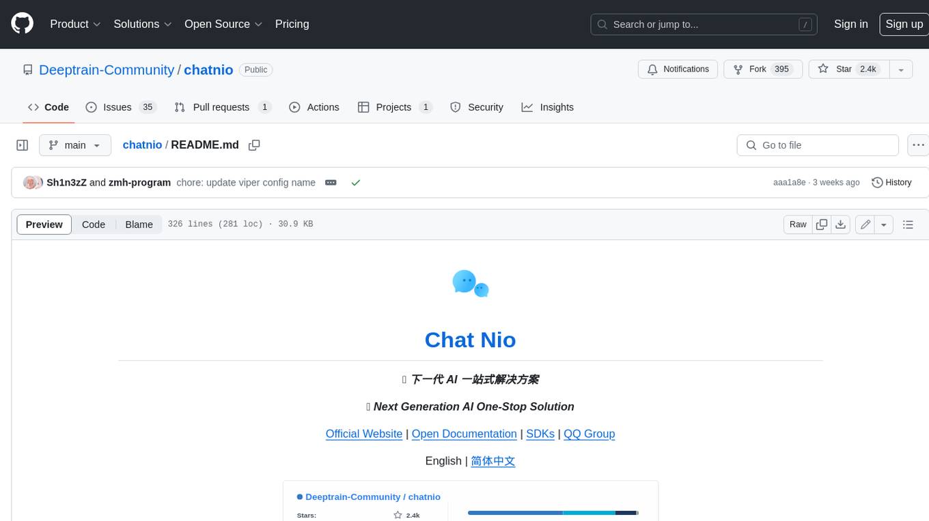
Task: Open more edit options dropdown
Action: (x=884, y=224)
